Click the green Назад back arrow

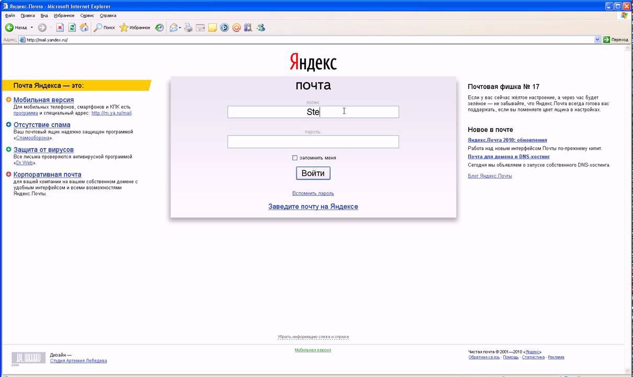pyautogui.click(x=9, y=27)
